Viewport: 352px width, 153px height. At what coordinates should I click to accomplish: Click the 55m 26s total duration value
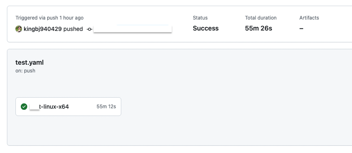pyautogui.click(x=258, y=28)
